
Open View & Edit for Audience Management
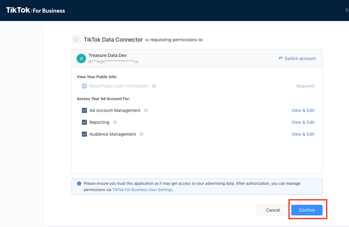tap(303, 134)
